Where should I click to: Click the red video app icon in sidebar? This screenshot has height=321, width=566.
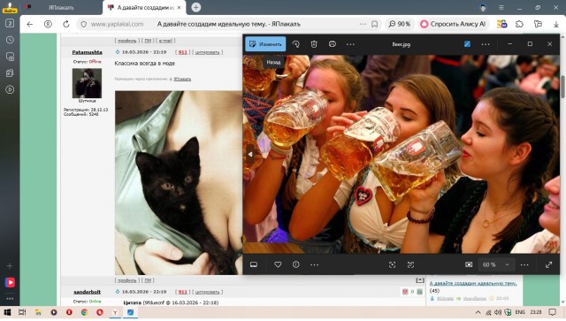(x=10, y=282)
